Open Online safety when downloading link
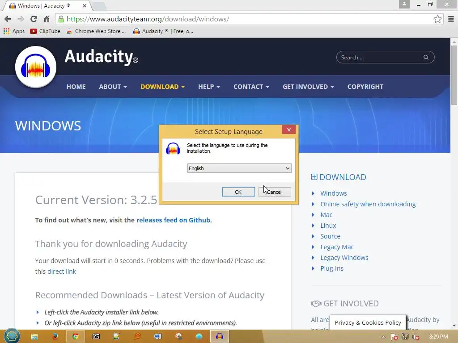 (x=368, y=204)
